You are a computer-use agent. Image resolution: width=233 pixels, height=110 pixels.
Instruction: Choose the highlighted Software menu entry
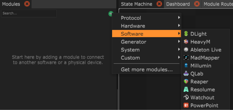coord(146,34)
